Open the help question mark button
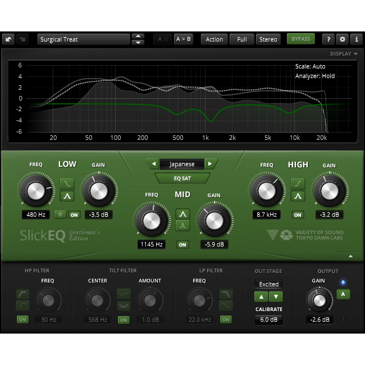 (328, 39)
